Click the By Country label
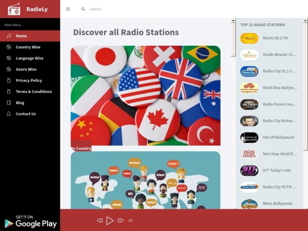This screenshot has height=231, width=308. tap(81, 148)
